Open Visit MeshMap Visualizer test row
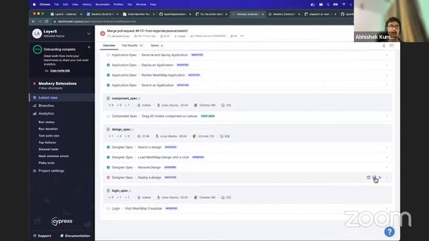This screenshot has width=429, height=241. [x=247, y=208]
